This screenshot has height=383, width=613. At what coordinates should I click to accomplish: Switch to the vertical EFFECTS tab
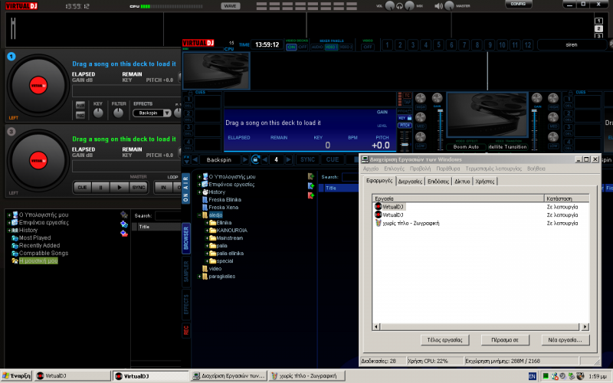click(x=186, y=304)
